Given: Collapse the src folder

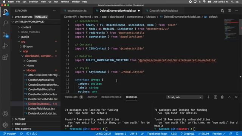Looking at the screenshot, I should (x=23, y=42).
